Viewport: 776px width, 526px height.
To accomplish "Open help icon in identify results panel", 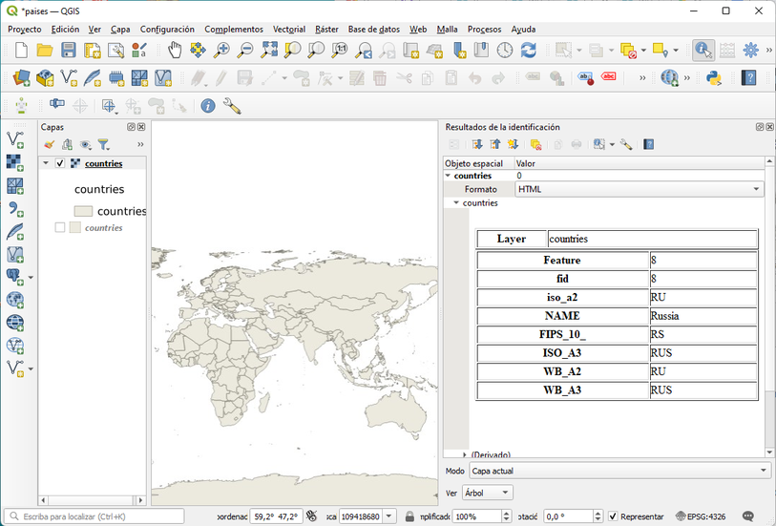I will click(x=649, y=144).
